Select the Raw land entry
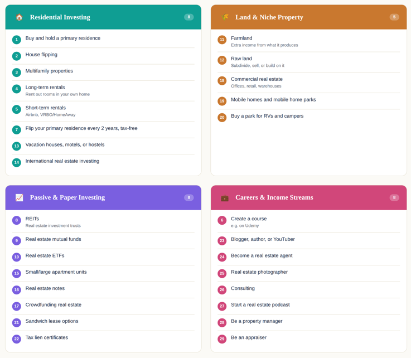 pyautogui.click(x=309, y=62)
